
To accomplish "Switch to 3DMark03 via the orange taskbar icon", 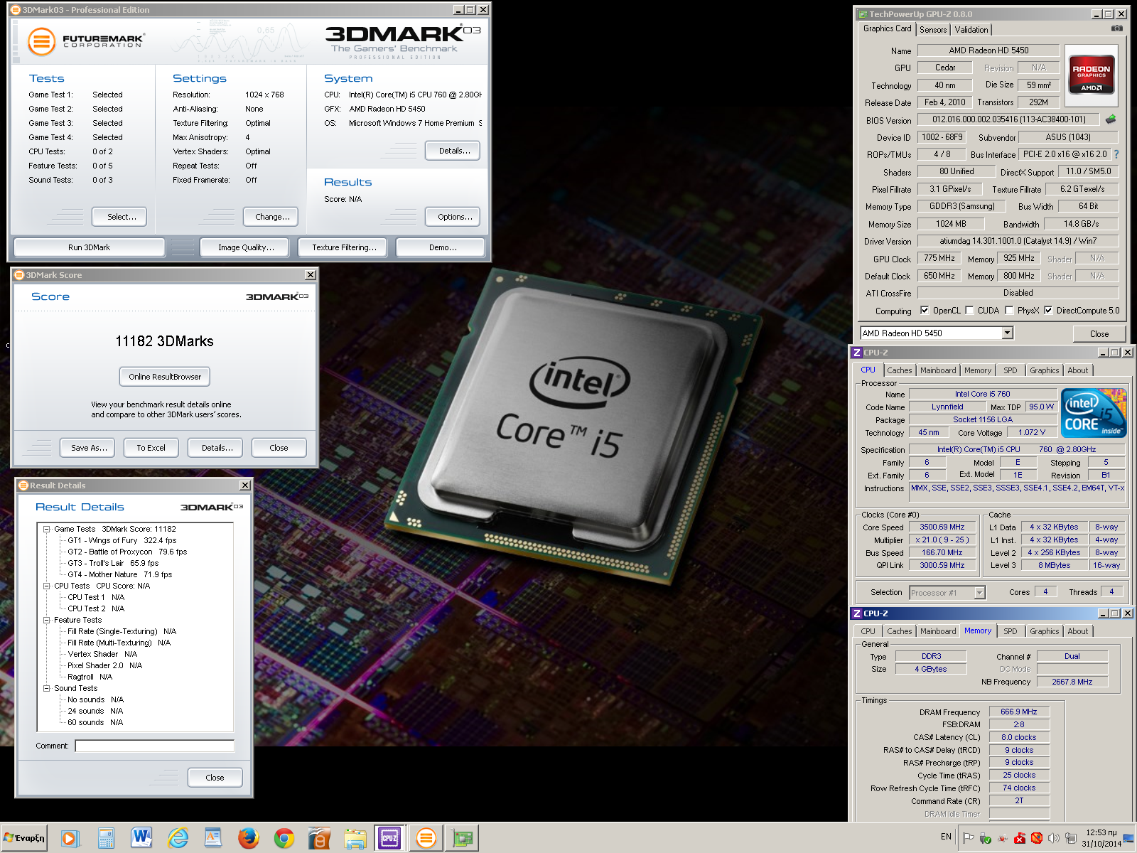I will pyautogui.click(x=426, y=839).
